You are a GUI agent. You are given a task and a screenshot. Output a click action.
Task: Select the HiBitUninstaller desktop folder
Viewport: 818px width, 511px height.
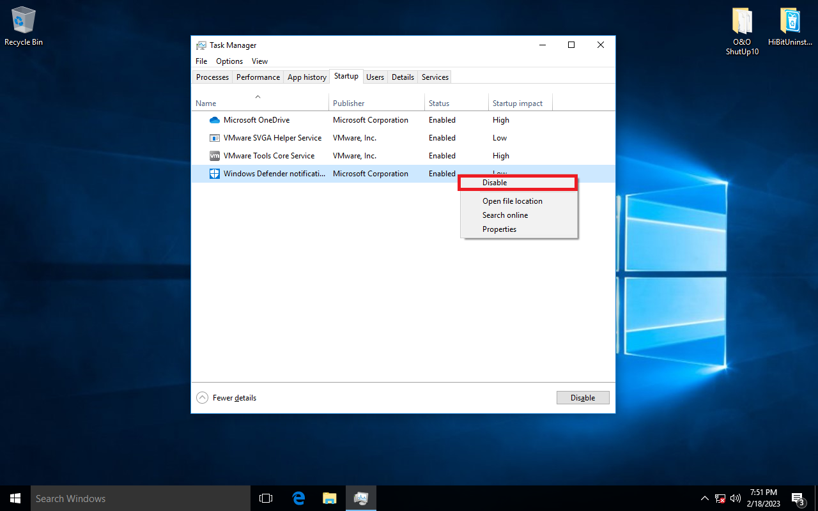pos(791,27)
